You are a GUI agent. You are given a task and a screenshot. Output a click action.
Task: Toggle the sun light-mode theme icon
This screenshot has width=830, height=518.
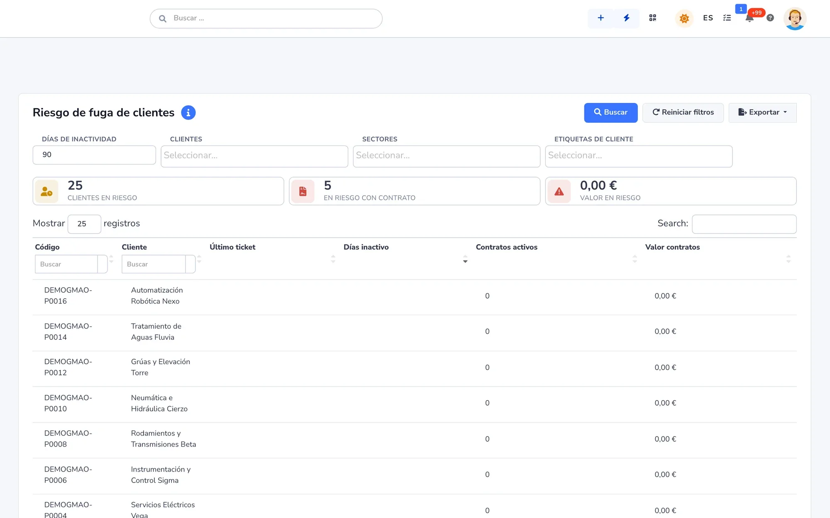(684, 18)
